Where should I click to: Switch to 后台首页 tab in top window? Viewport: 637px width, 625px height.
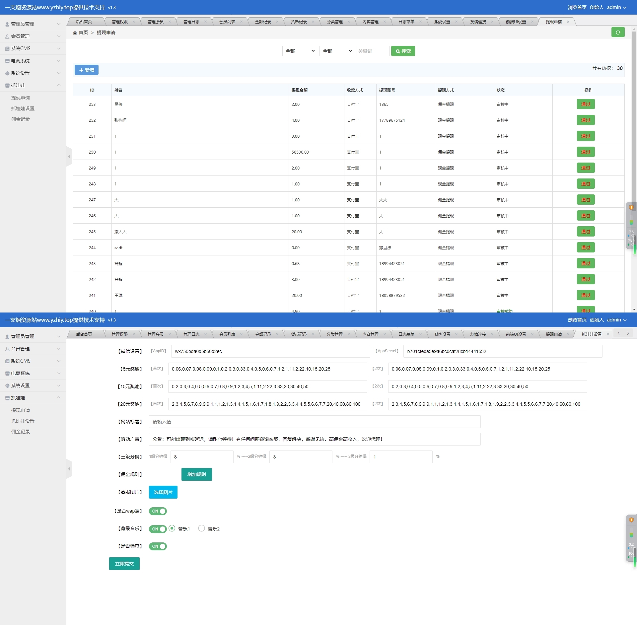(x=84, y=22)
